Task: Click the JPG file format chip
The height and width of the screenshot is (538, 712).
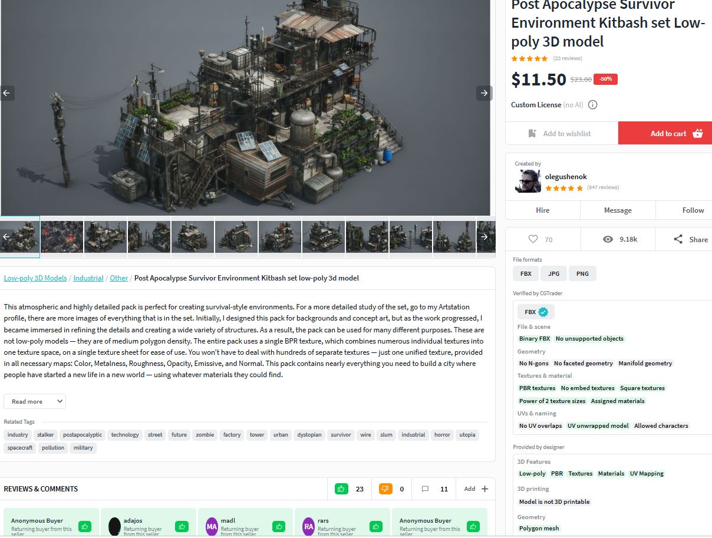Action: 554,273
